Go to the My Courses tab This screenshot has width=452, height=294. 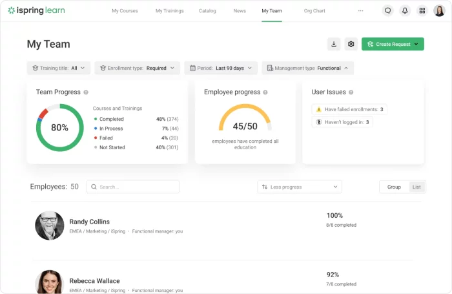pos(125,11)
